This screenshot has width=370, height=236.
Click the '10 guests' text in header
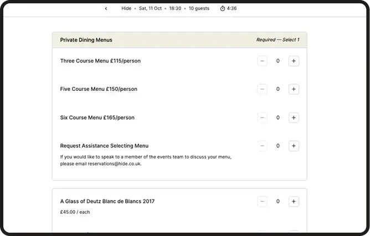[x=199, y=8]
